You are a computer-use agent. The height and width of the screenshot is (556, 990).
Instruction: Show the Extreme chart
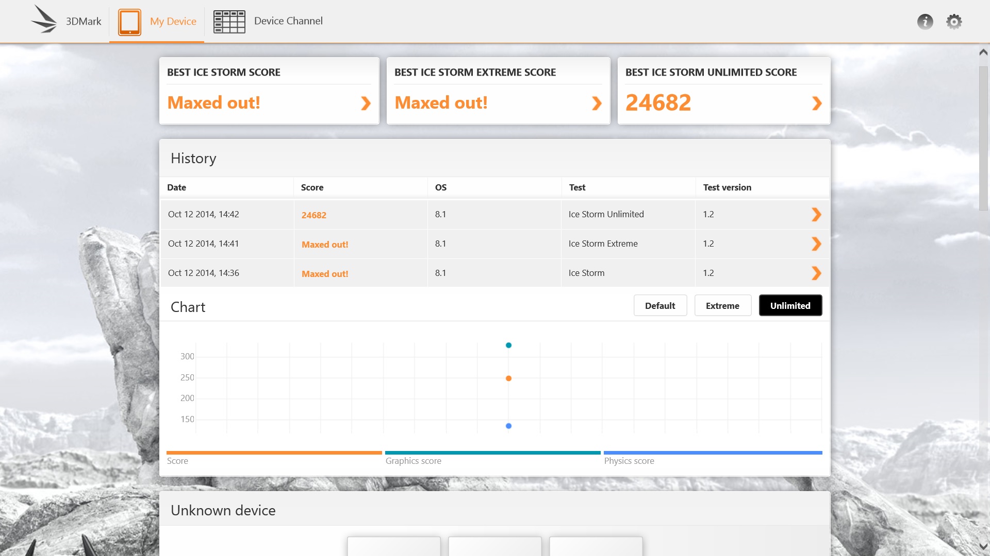(x=722, y=305)
